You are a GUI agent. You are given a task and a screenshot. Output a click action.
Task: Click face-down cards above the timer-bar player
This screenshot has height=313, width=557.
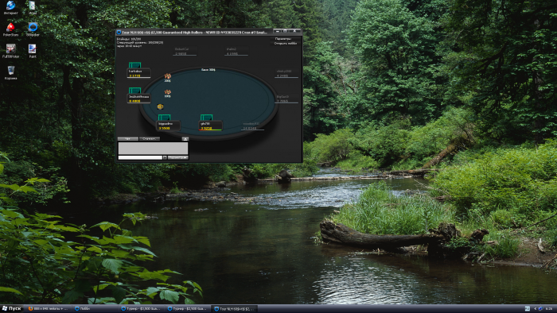click(x=206, y=118)
